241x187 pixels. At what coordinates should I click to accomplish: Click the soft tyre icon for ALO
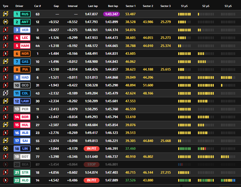pyautogui.click(x=6, y=180)
